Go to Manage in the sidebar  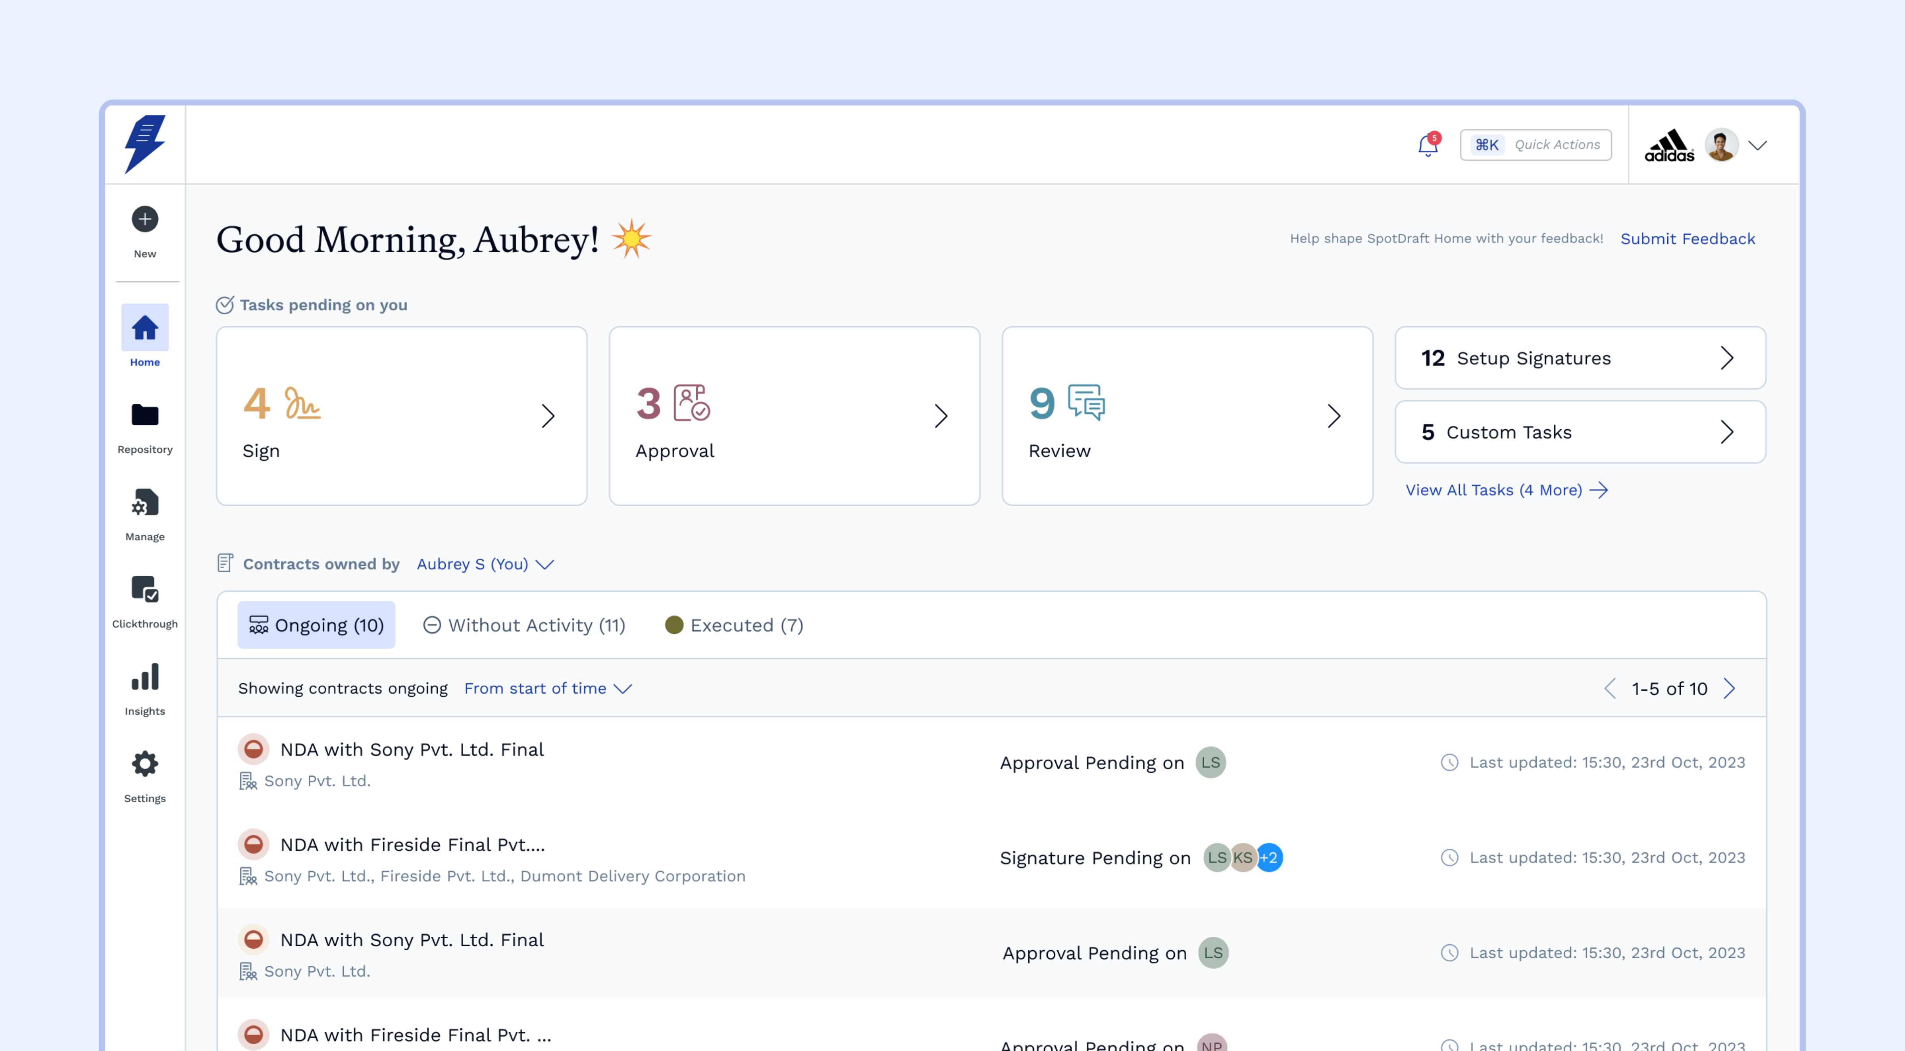point(145,503)
